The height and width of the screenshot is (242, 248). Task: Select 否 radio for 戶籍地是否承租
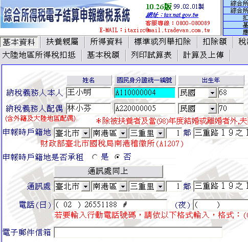coord(117,157)
